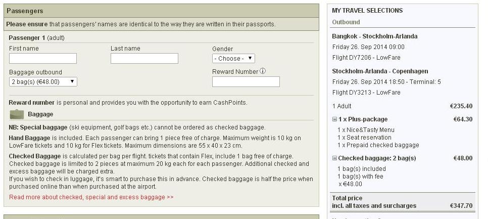Viewport: 488px width, 219px height.
Task: Open the Baggage outbound dropdown
Action: coord(43,81)
